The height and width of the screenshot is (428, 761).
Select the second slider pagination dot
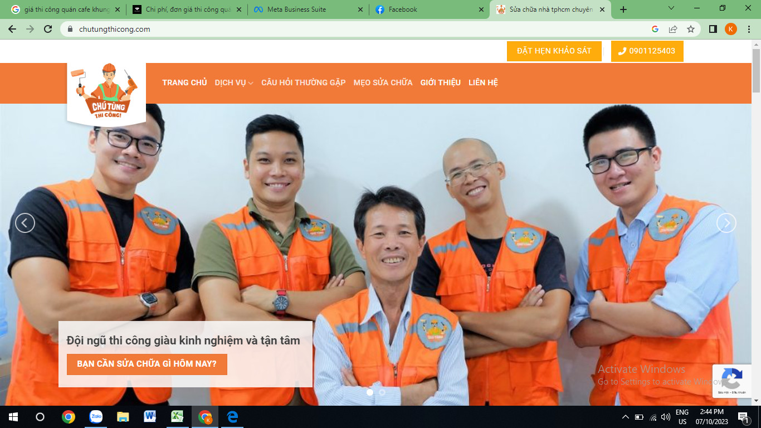pyautogui.click(x=382, y=392)
